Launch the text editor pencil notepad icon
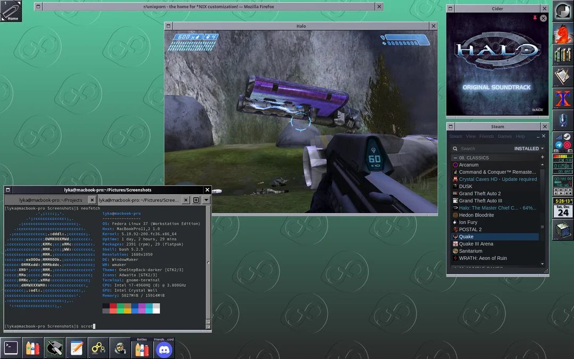 77,348
